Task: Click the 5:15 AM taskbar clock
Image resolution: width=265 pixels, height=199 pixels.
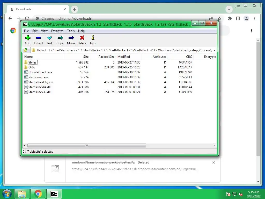Action: pos(254,192)
